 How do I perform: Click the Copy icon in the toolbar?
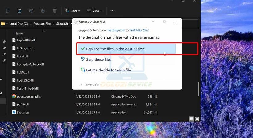(x=8, y=11)
